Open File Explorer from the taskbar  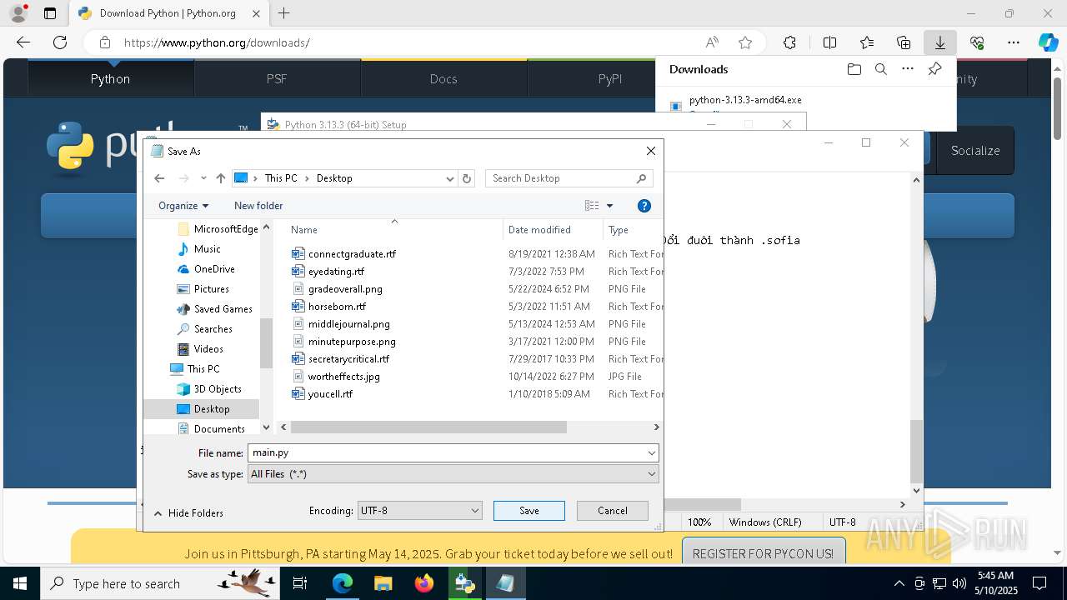383,583
